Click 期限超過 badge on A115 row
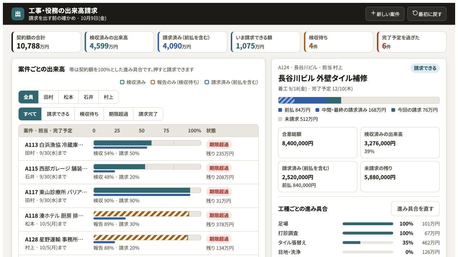Image resolution: width=458 pixels, height=257 pixels. (219, 168)
